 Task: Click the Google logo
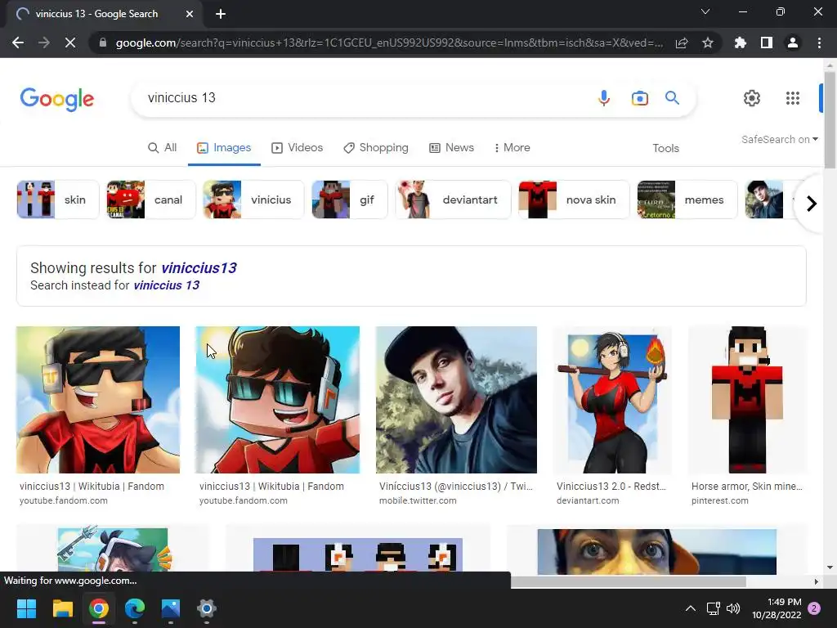tap(57, 99)
